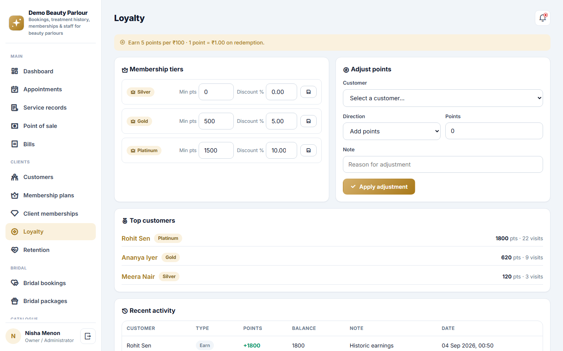Click the Bridal packages gift icon

(x=15, y=301)
